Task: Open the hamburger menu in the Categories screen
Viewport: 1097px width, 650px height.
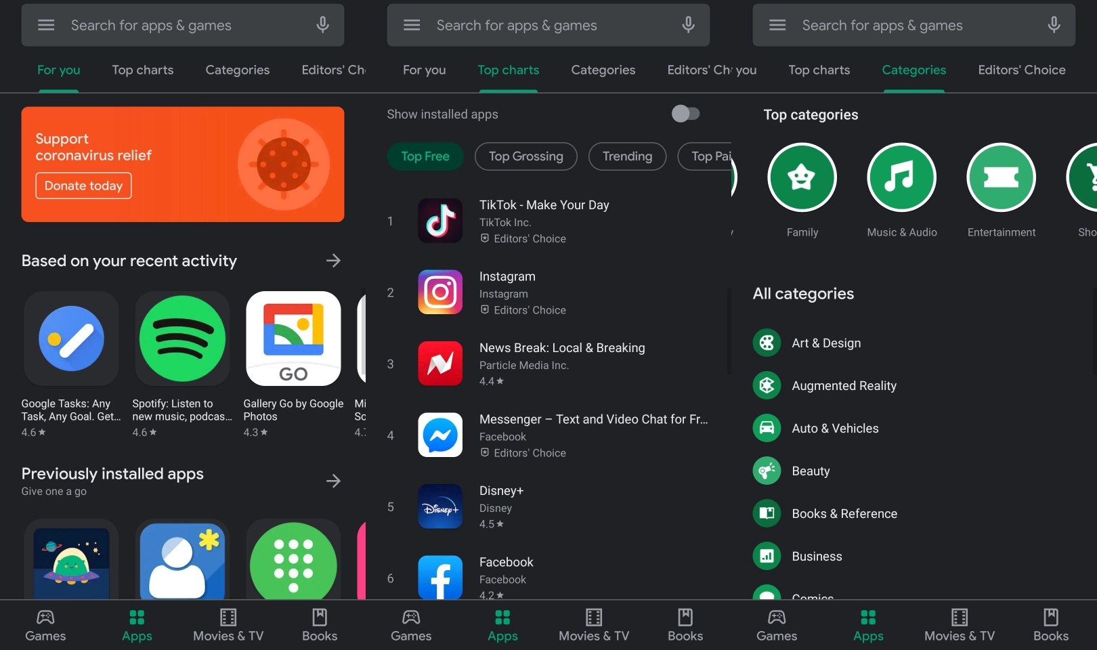Action: pos(777,25)
